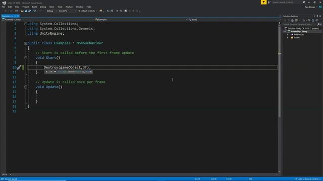Screen dimensions: 323x181
Task: Open the Build menu
Action: click(x=34, y=7)
